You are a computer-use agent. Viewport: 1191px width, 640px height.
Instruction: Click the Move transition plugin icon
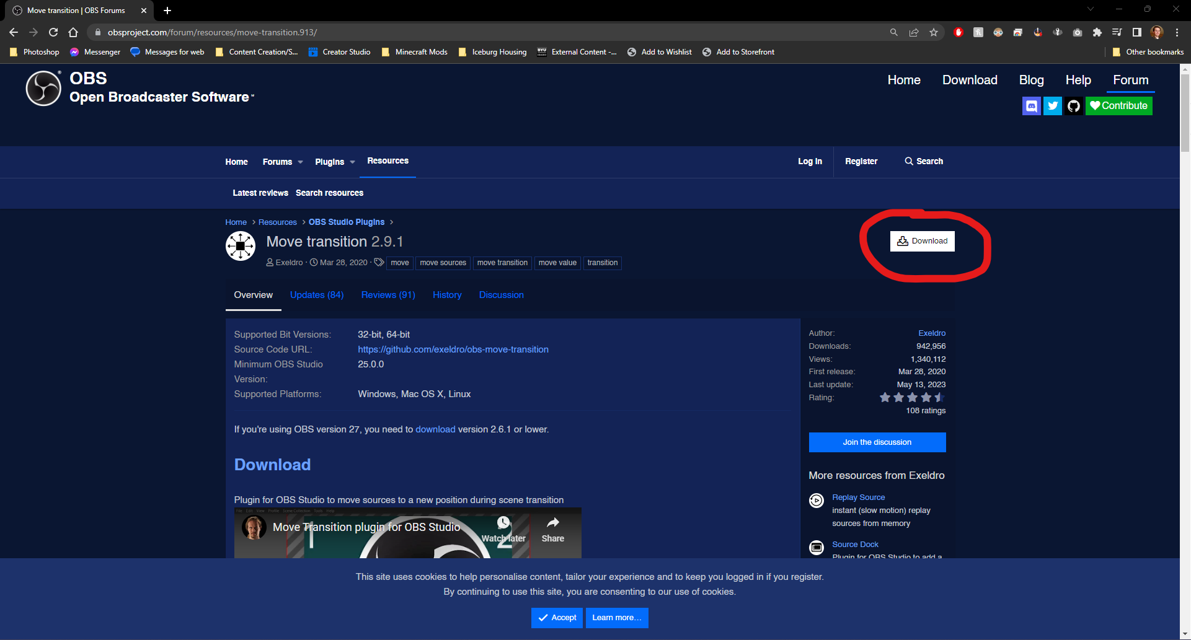click(241, 246)
